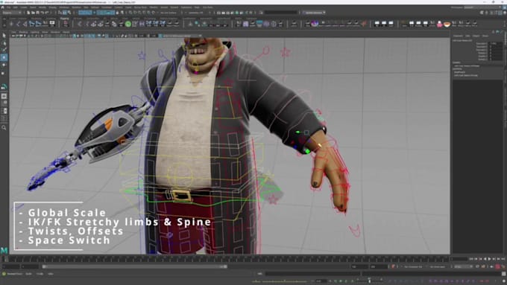Open the viewport Shading menu
Image resolution: width=507 pixels, height=285 pixels.
23,32
